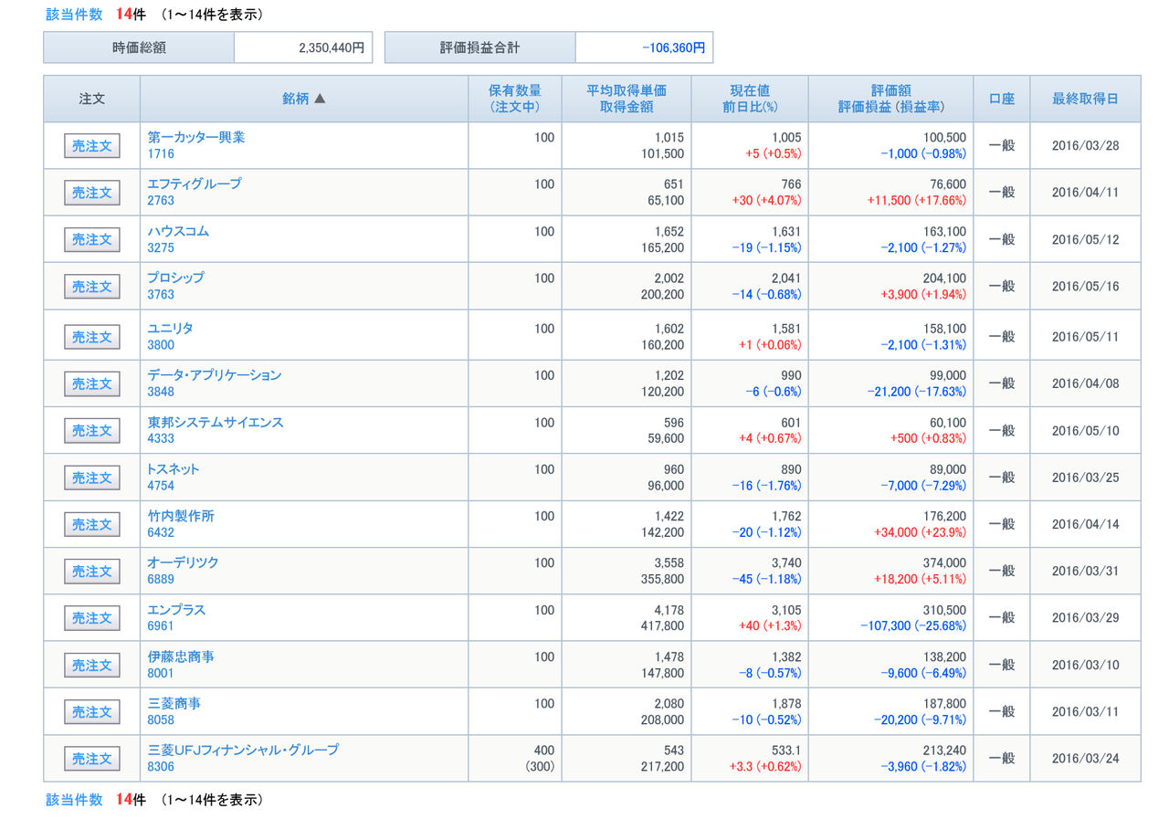Image resolution: width=1169 pixels, height=819 pixels.
Task: Open the データ・アプリケーション stock link
Action: (x=215, y=375)
